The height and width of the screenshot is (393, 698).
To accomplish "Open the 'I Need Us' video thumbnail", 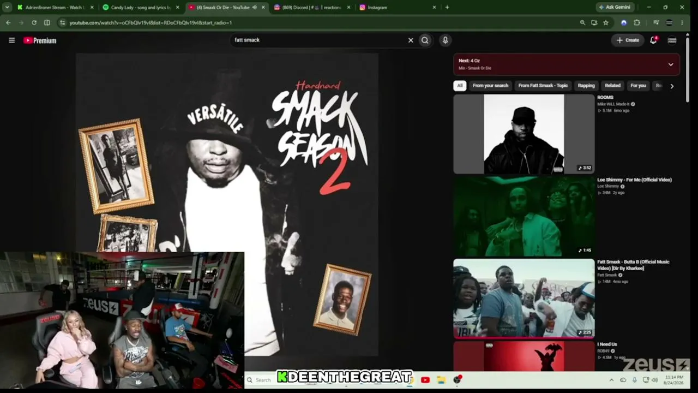I will [523, 356].
